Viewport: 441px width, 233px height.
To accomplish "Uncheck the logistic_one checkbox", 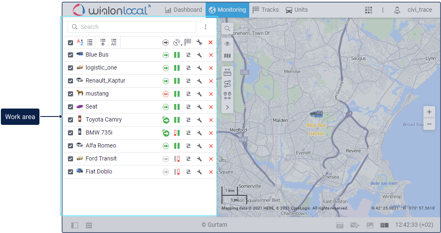I will 70,68.
